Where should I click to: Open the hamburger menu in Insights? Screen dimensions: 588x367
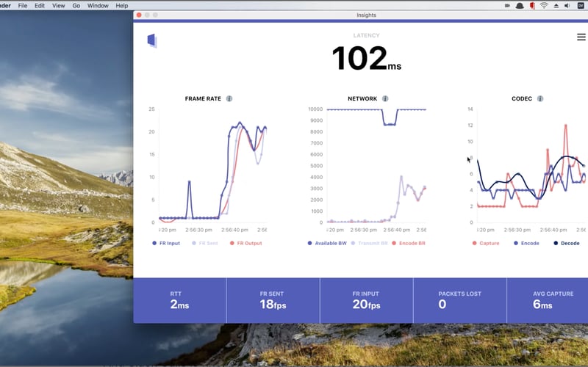coord(581,37)
